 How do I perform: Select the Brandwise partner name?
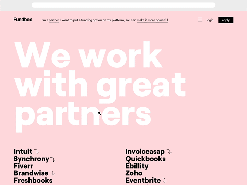(x=31, y=173)
